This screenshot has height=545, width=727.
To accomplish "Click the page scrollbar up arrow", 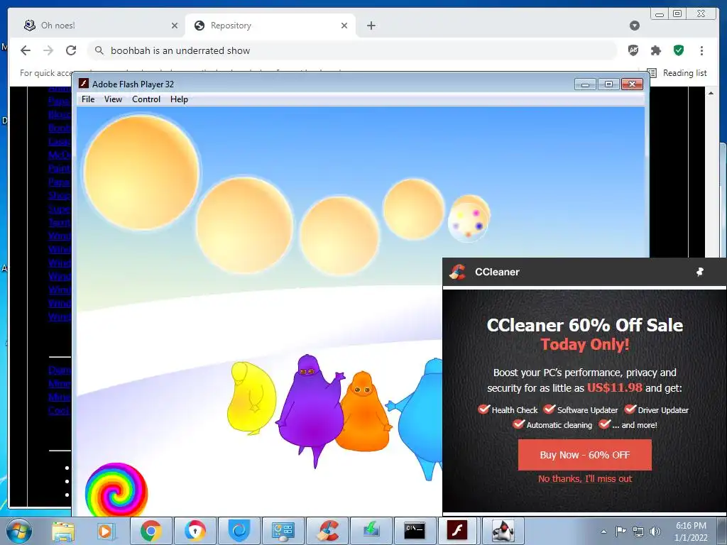I will (x=711, y=93).
